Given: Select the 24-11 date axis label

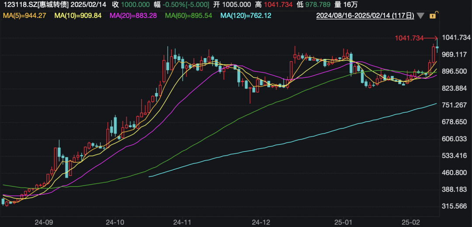Looking at the screenshot, I should coord(182,222).
